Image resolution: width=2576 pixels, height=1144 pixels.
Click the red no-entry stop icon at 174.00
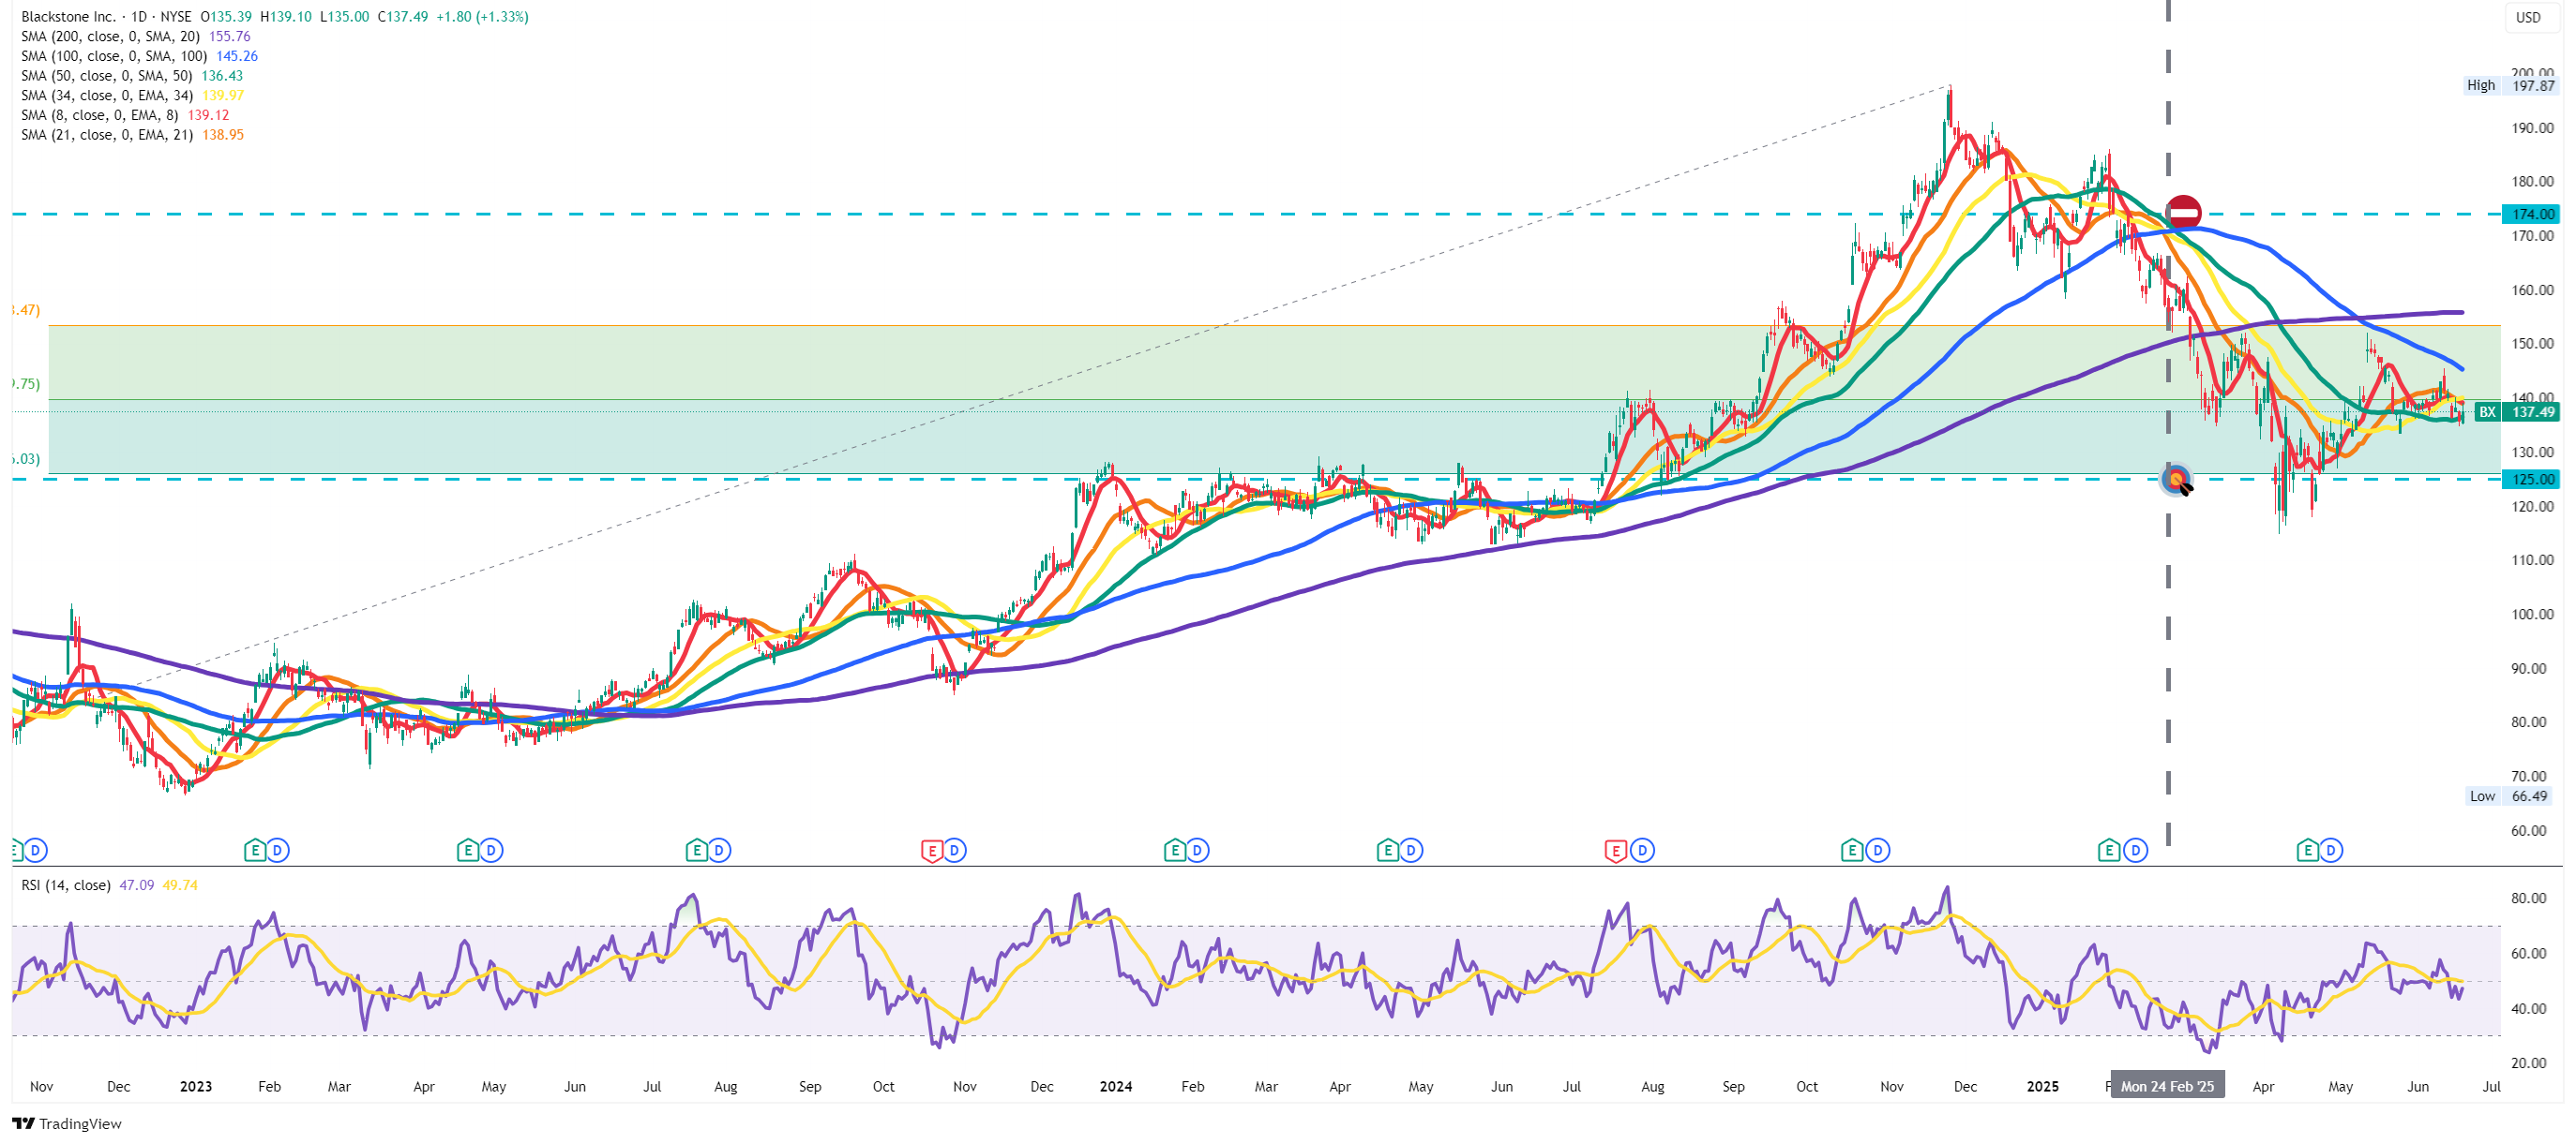(x=2183, y=213)
